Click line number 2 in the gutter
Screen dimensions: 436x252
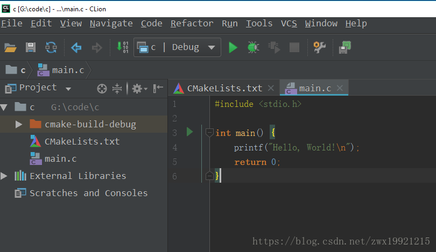[174, 119]
